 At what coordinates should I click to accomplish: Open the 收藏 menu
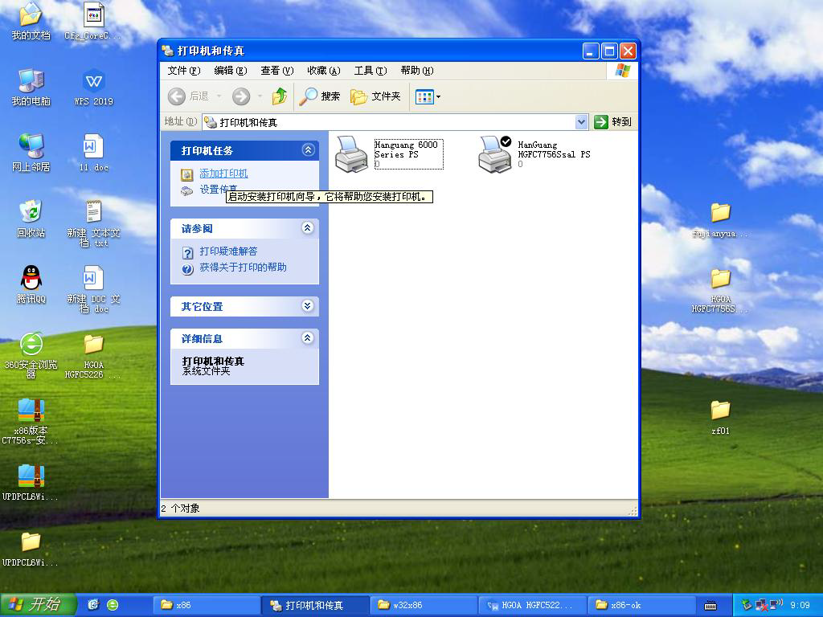click(x=324, y=71)
